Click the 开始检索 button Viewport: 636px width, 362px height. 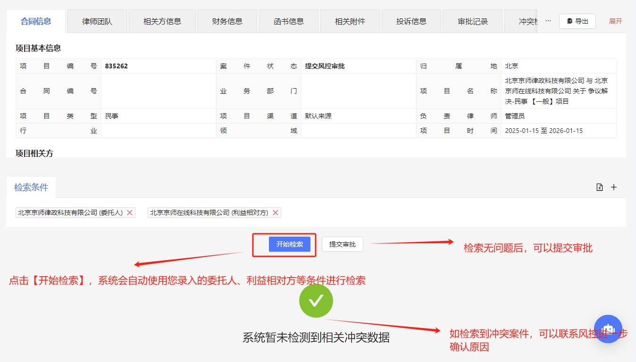[290, 244]
